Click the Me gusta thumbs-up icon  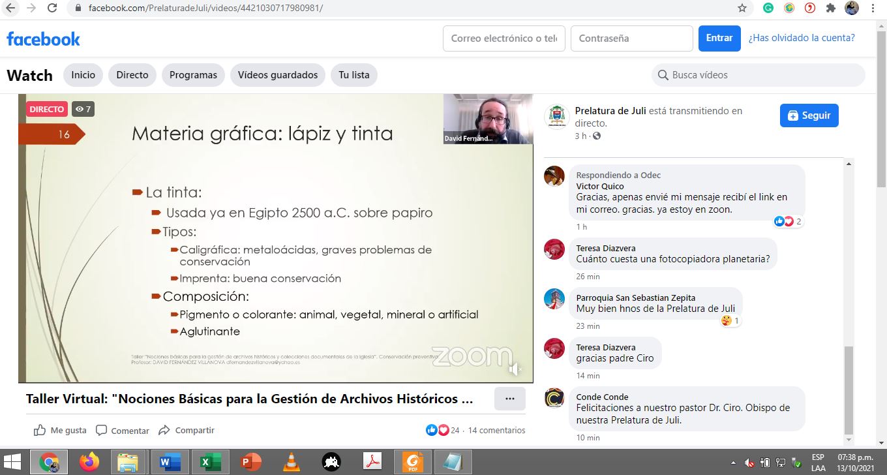coord(40,430)
